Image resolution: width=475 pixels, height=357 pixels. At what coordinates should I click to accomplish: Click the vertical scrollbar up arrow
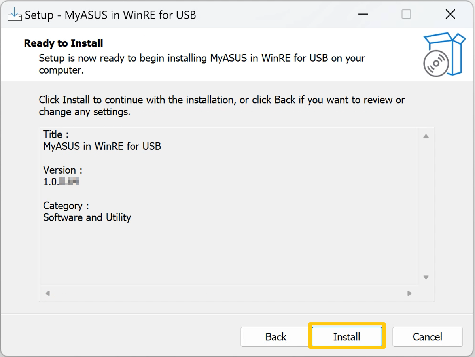click(426, 136)
